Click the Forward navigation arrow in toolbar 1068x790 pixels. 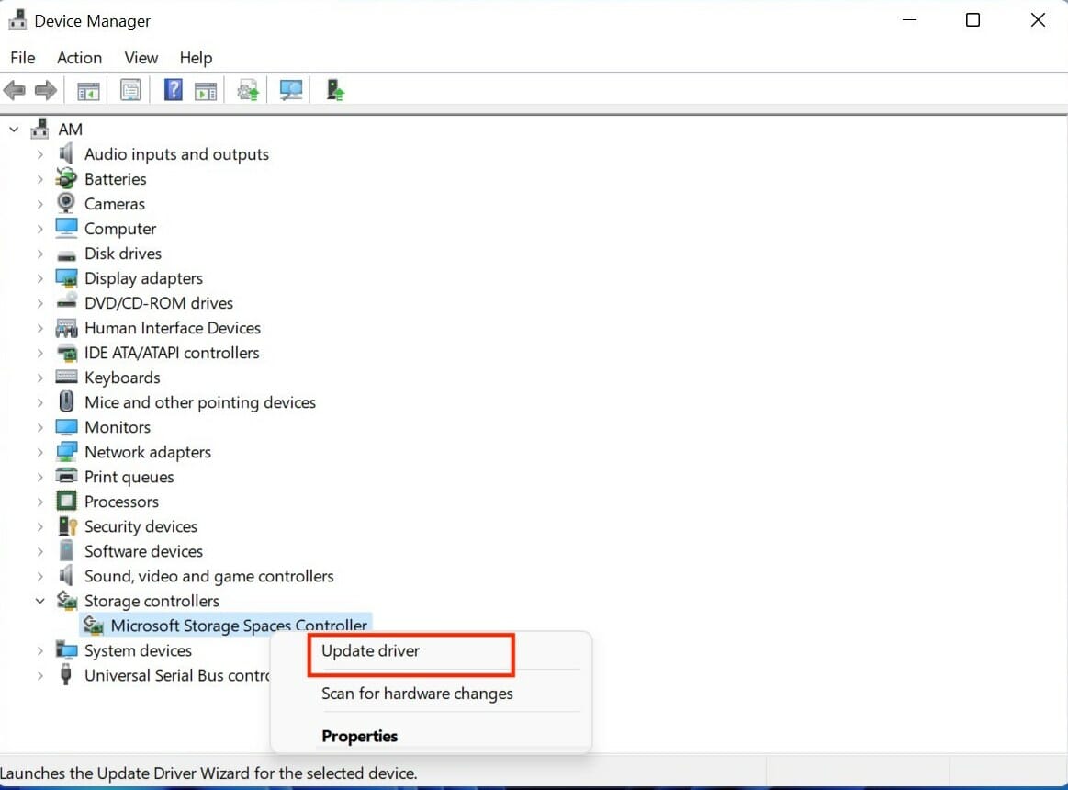tap(44, 89)
